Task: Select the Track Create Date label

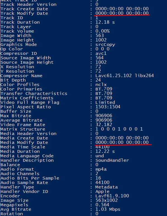Action: coord(24,9)
